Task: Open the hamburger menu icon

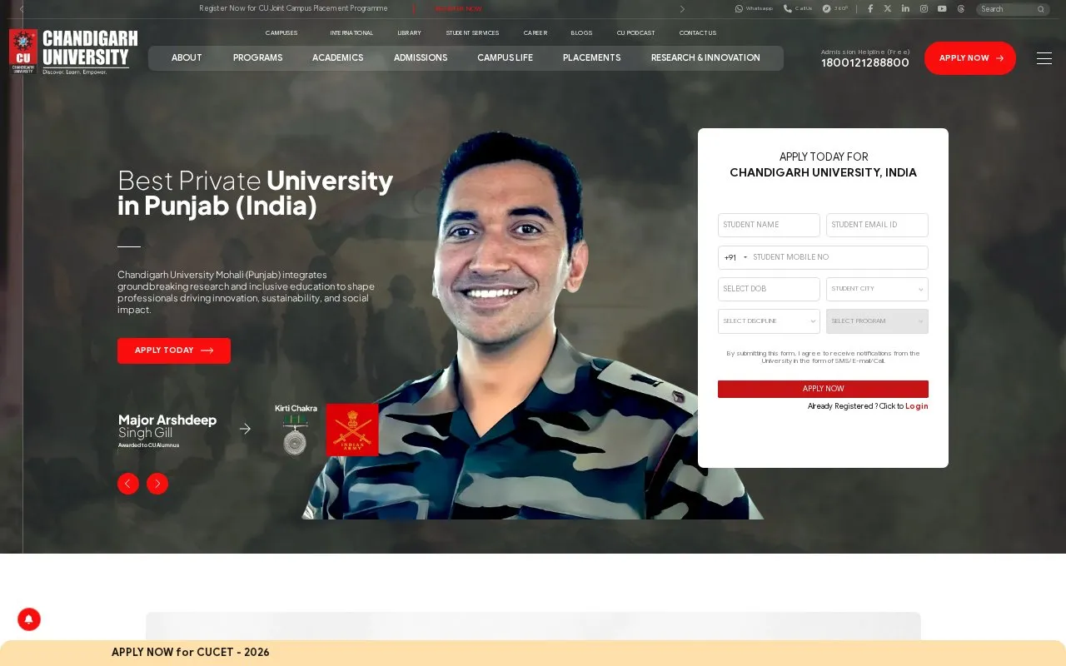Action: click(1044, 57)
